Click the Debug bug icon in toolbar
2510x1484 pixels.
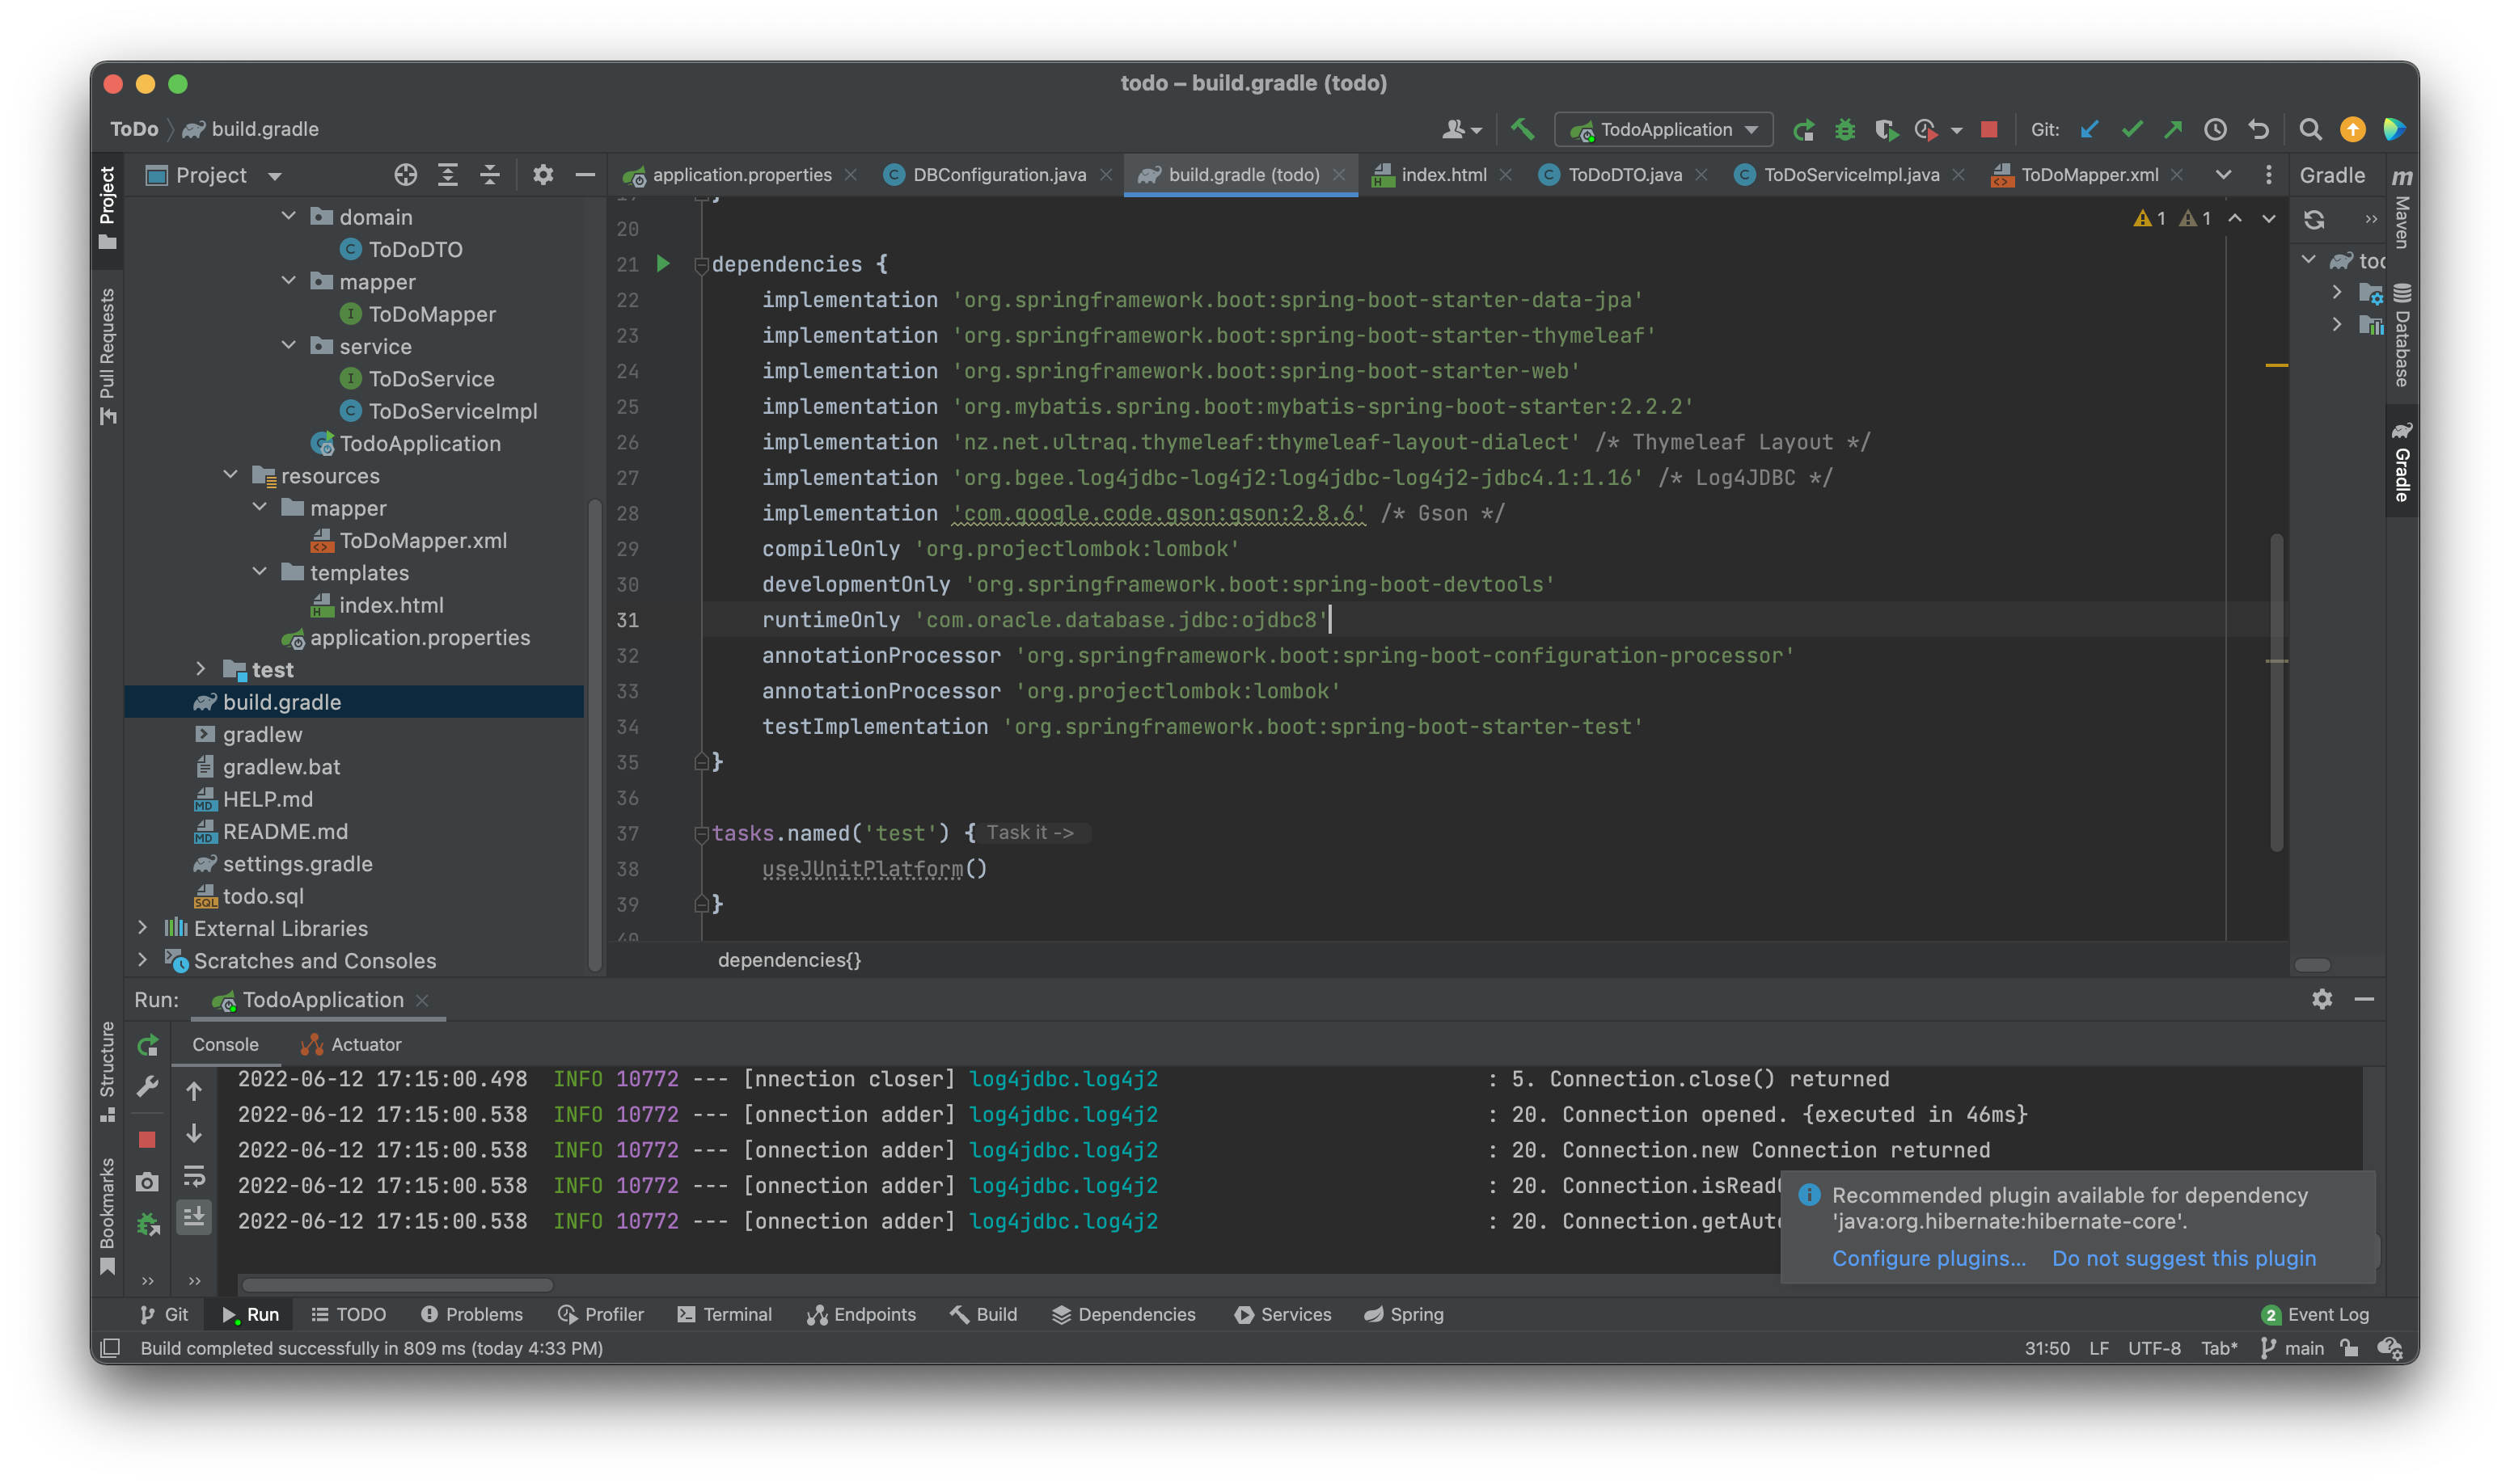1844,130
